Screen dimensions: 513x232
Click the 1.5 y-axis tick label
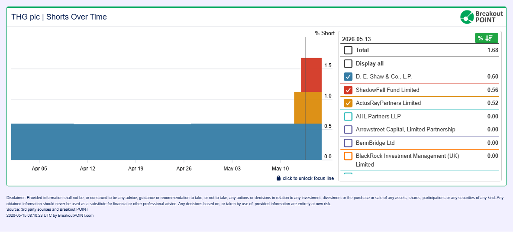[x=328, y=65]
